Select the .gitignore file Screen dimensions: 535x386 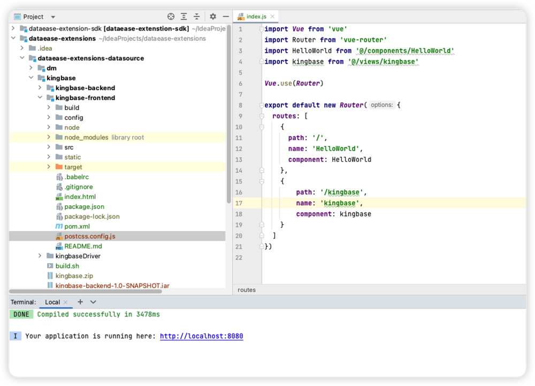pos(79,187)
